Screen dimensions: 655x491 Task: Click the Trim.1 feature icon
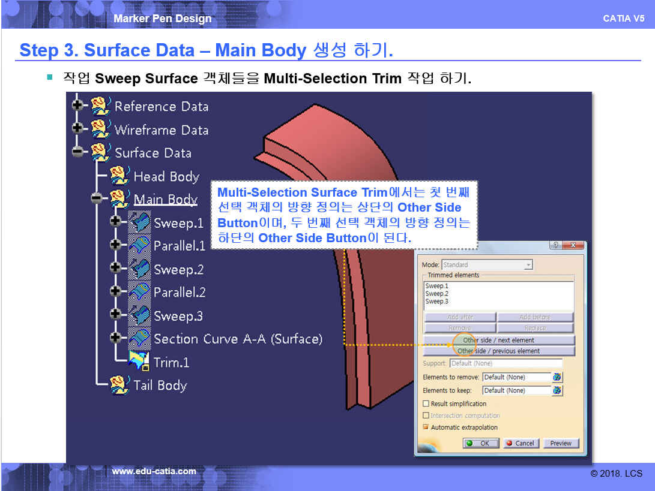139,362
